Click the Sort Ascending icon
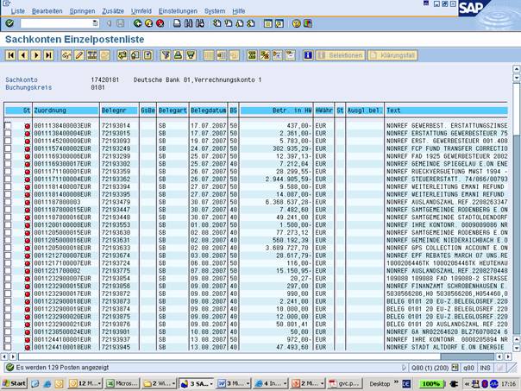The height and width of the screenshot is (391, 521). point(178,55)
